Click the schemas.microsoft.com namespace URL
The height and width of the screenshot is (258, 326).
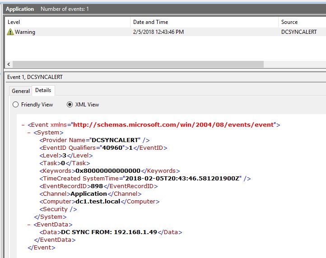point(173,124)
